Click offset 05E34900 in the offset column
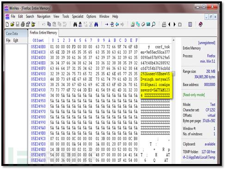Screen dimensions: 226x170 coord(38,74)
